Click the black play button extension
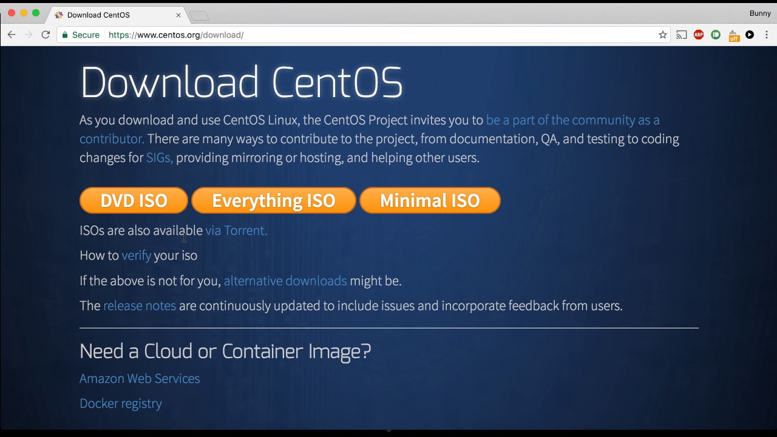777x437 pixels. tap(750, 35)
